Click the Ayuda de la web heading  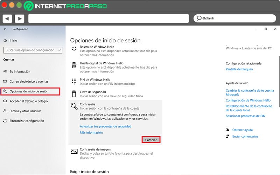click(x=237, y=83)
